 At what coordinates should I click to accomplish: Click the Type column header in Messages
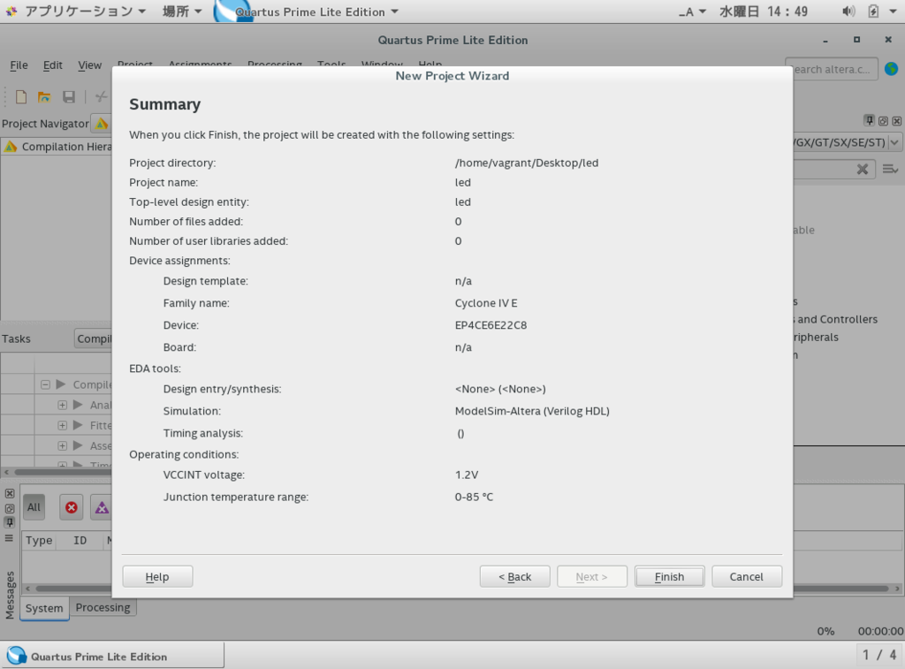(x=39, y=541)
